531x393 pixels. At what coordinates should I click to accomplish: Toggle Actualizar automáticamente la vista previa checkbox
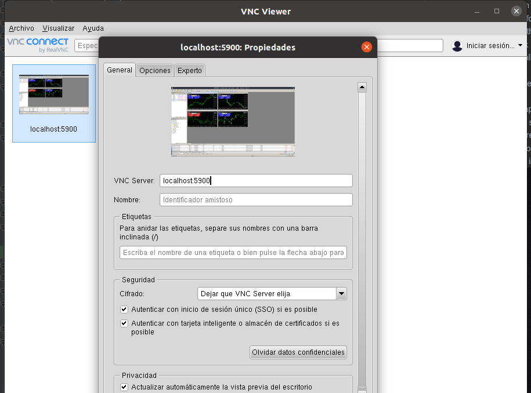tap(124, 387)
